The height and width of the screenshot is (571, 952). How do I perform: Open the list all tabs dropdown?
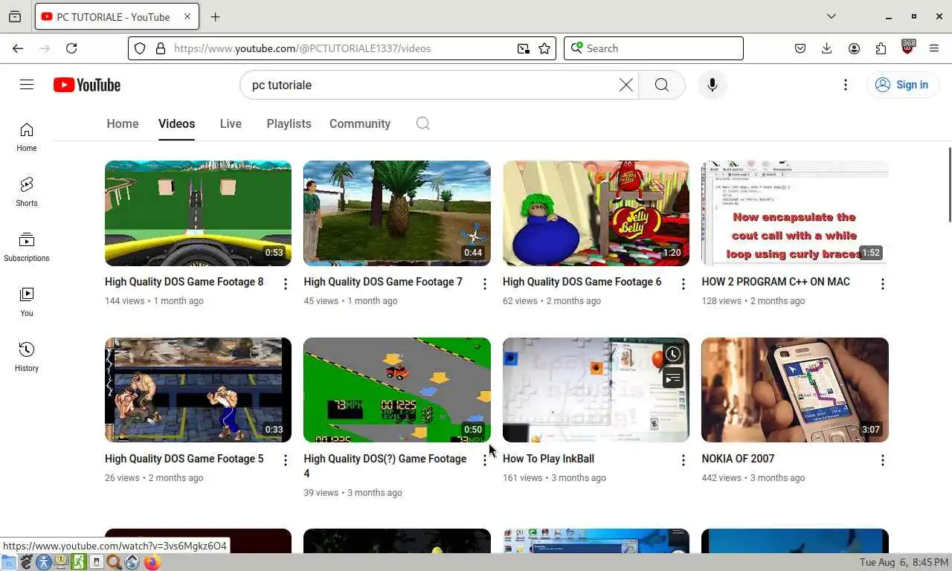click(832, 16)
